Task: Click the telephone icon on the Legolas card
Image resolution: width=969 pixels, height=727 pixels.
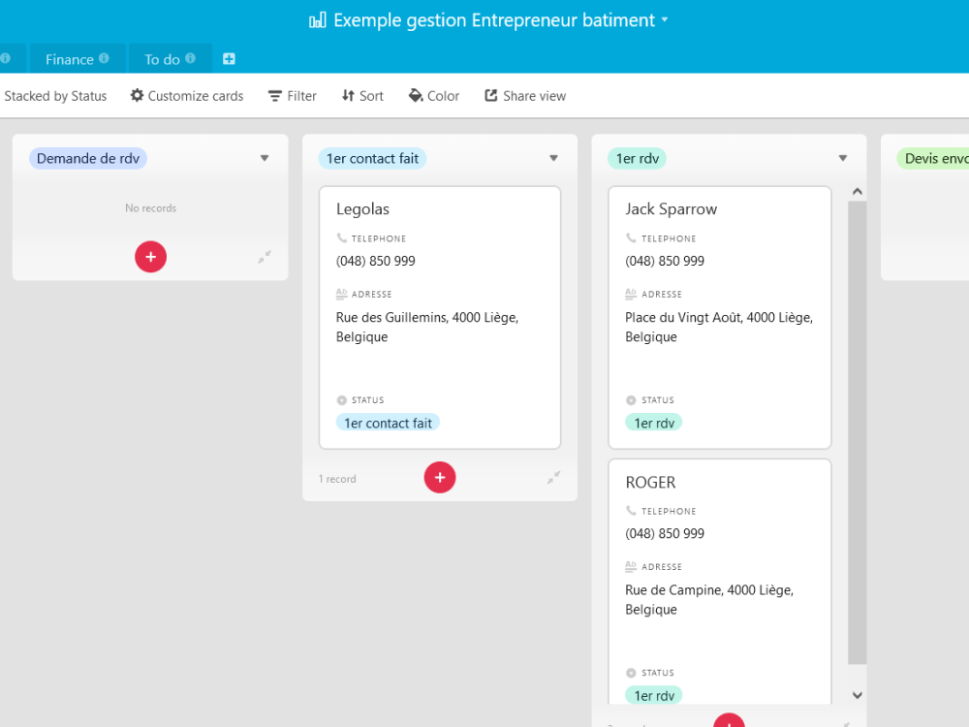Action: pos(343,237)
